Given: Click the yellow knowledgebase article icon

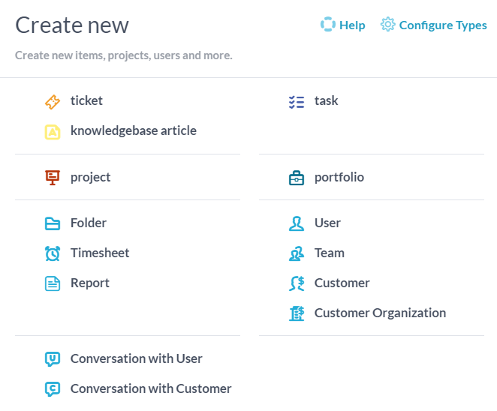Looking at the screenshot, I should coord(52,131).
